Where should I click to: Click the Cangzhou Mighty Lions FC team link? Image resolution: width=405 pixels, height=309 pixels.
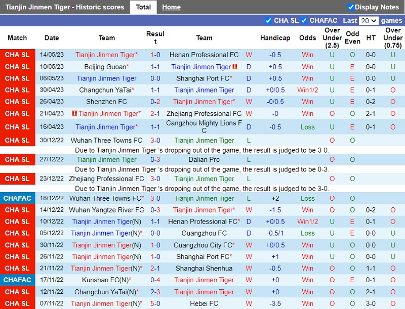tap(204, 127)
